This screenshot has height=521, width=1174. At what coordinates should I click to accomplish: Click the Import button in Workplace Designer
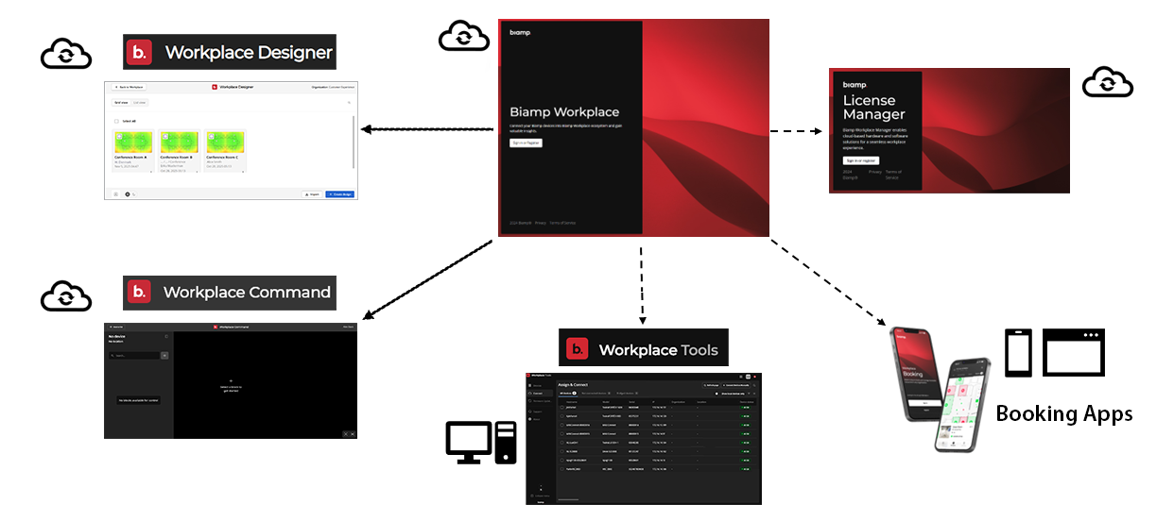click(x=312, y=194)
